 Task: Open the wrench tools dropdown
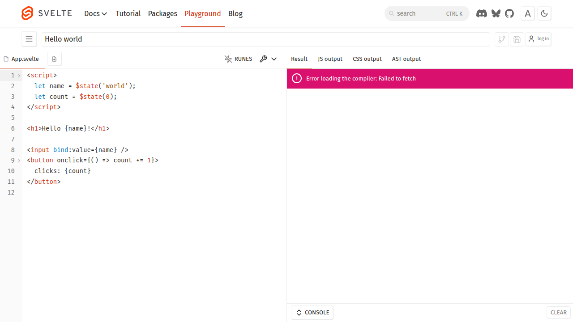pos(268,59)
